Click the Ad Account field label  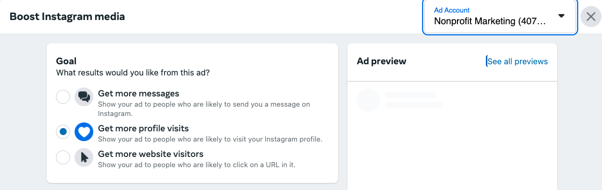(452, 10)
